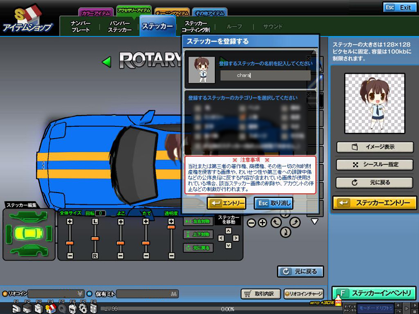Click the yellow ステッカーエントリー button

(x=374, y=203)
